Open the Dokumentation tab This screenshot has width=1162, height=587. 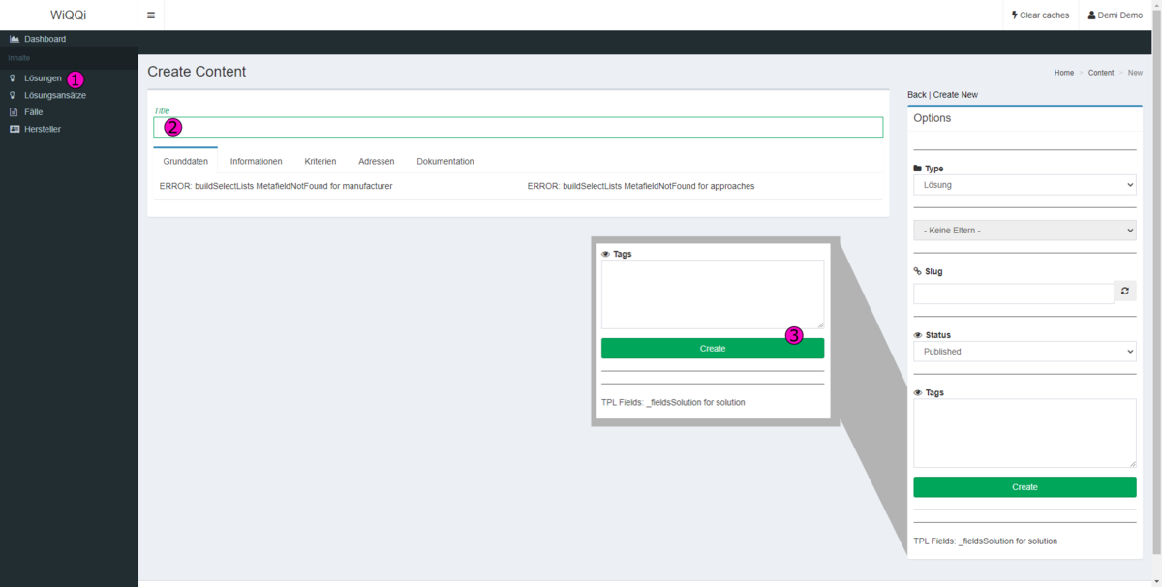[x=444, y=161]
